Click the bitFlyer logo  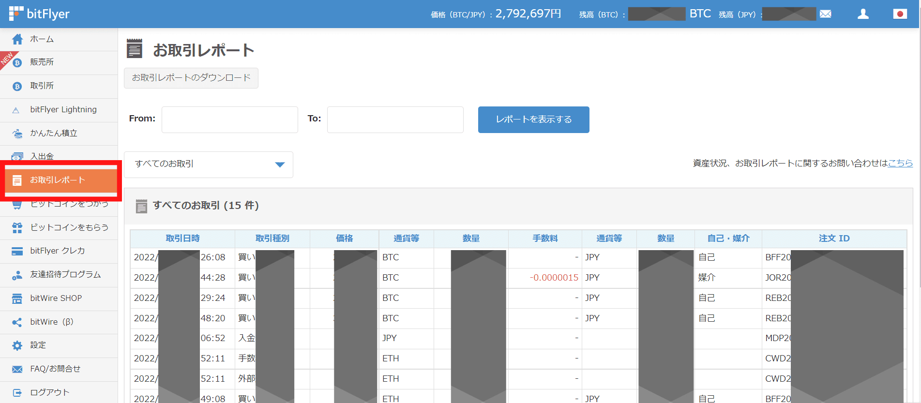(39, 14)
